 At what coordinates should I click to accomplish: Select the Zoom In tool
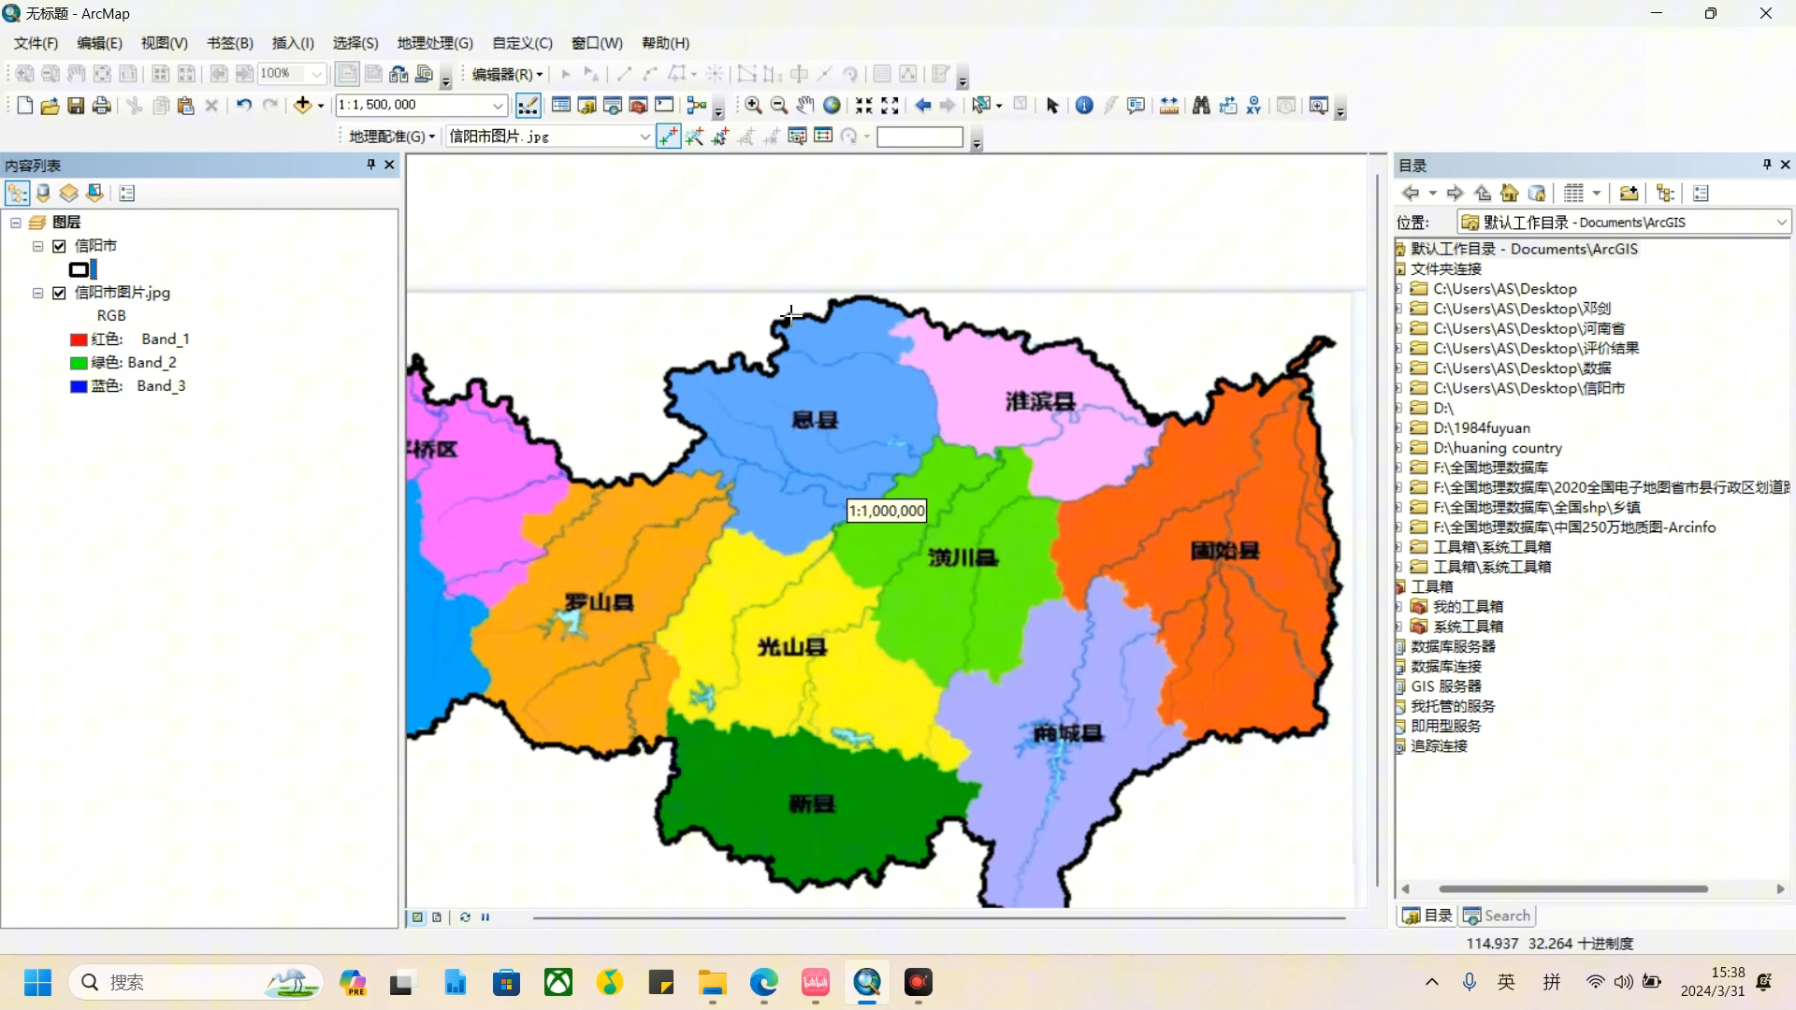click(753, 105)
